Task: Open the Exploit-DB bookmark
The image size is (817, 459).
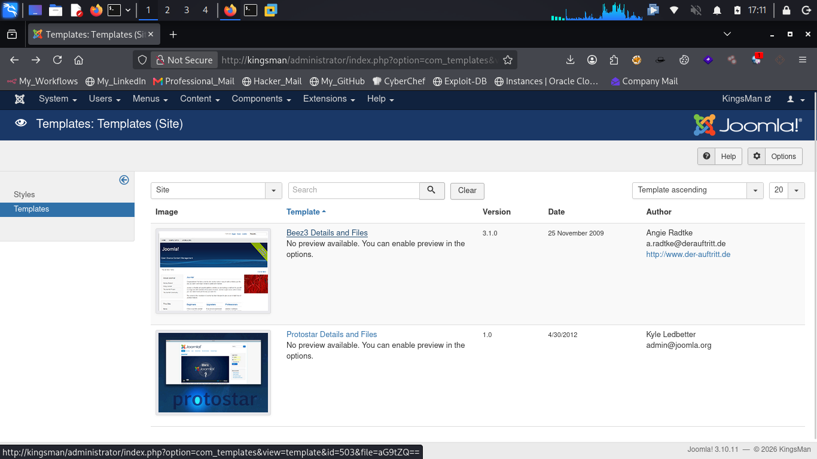Action: point(459,81)
